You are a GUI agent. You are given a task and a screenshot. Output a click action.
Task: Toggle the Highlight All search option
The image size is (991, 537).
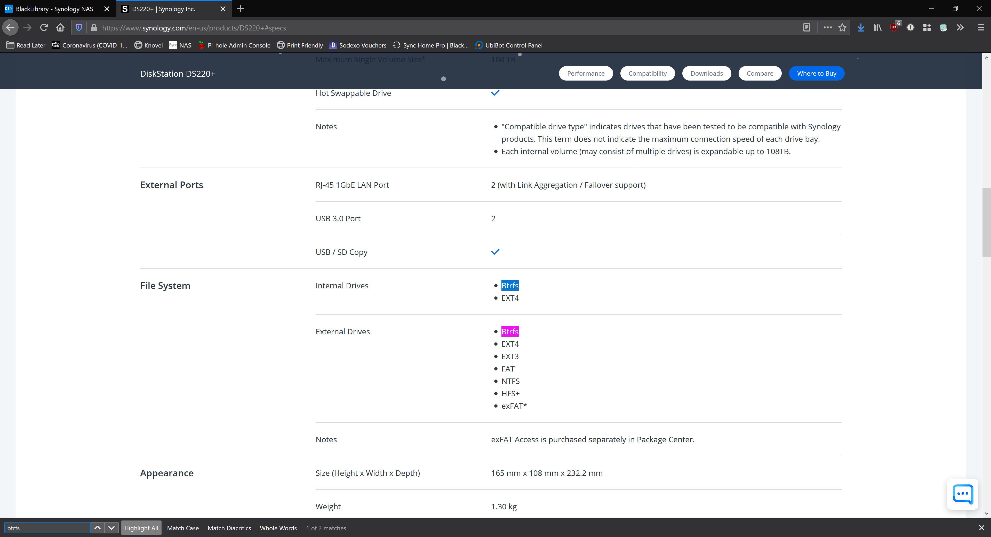(x=141, y=528)
